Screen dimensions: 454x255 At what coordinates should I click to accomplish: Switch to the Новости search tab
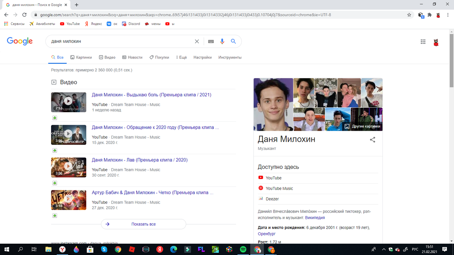point(132,57)
